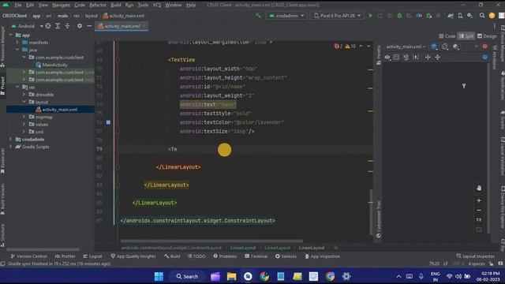
Task: Expand the crudadmin module node
Action: (10, 139)
